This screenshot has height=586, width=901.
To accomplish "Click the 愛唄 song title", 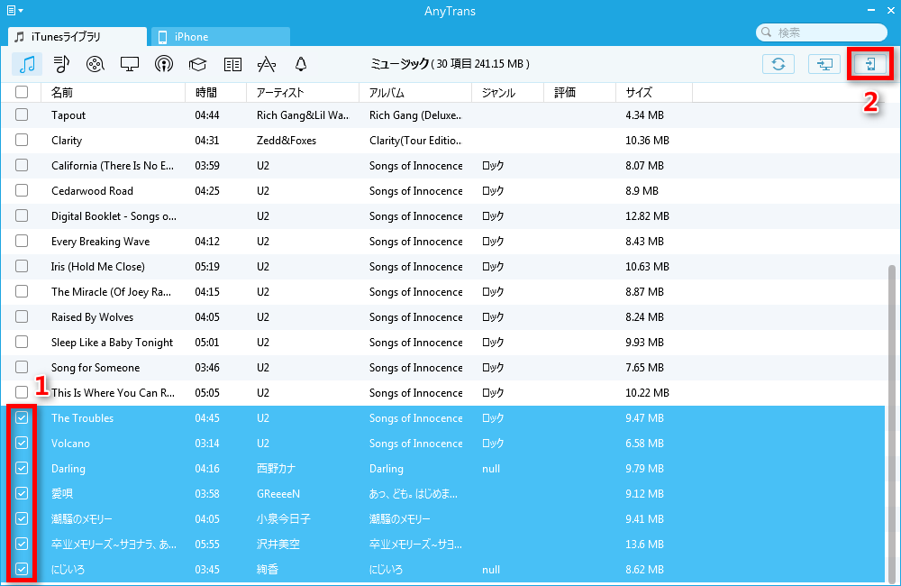I will coord(61,493).
